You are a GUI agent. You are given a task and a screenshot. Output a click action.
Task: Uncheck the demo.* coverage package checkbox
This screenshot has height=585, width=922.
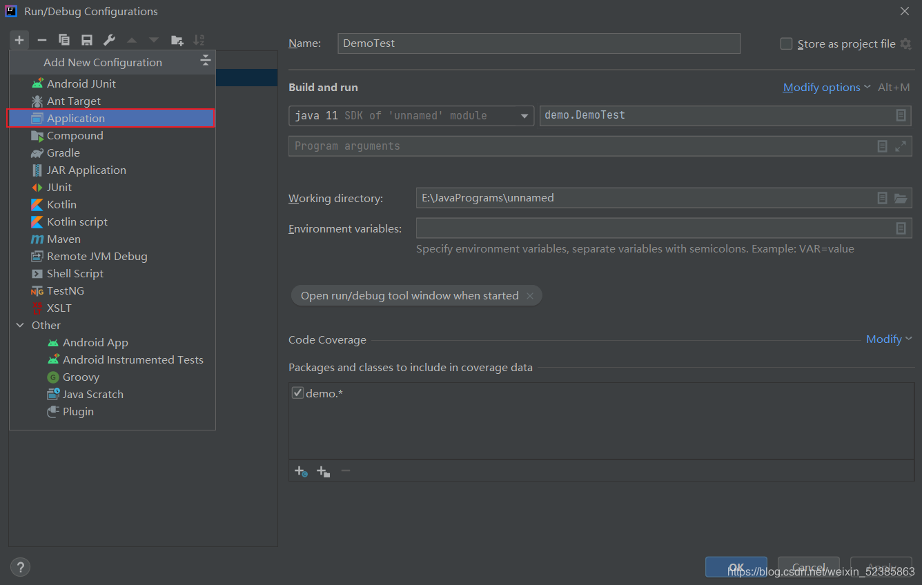point(297,393)
